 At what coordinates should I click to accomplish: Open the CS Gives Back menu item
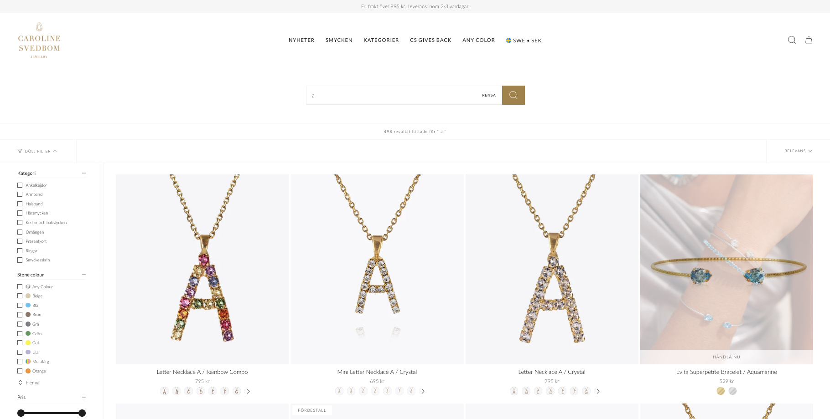click(431, 40)
